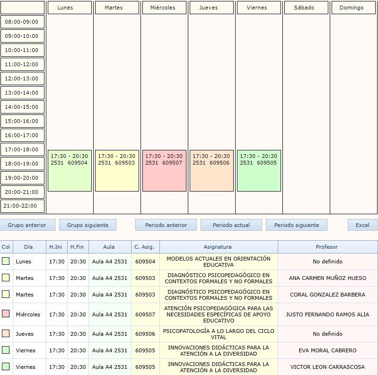The width and height of the screenshot is (378, 375).
Task: Click the 17:00-18:00 time slot label
Action: (22, 149)
